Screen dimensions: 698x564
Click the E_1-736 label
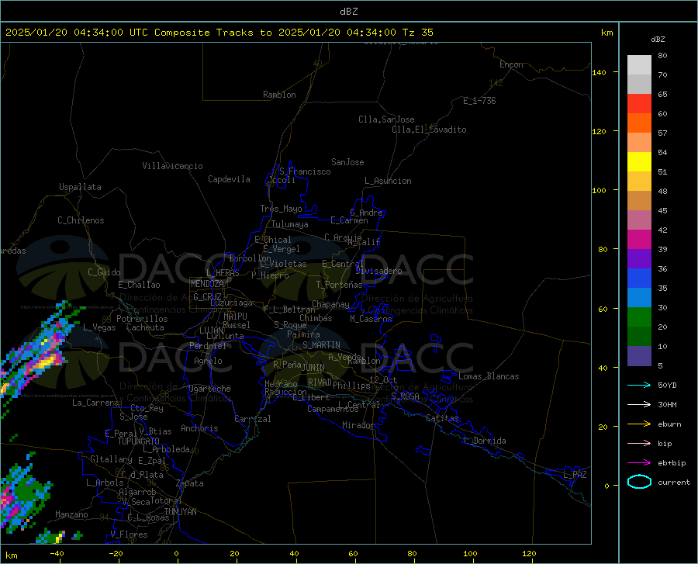click(479, 101)
